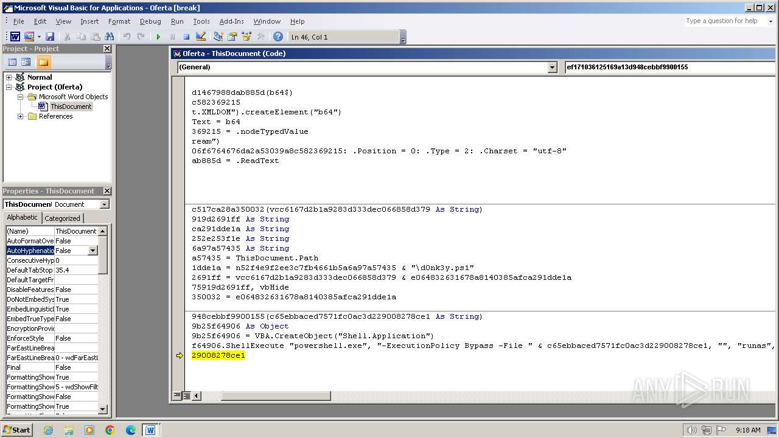Click the Insert UserForm toolbar icon
Image resolution: width=779 pixels, height=438 pixels.
(x=29, y=36)
